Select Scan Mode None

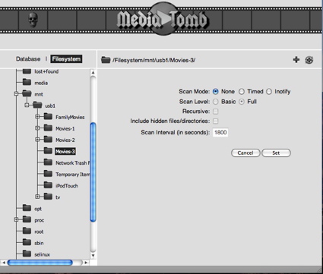click(216, 91)
